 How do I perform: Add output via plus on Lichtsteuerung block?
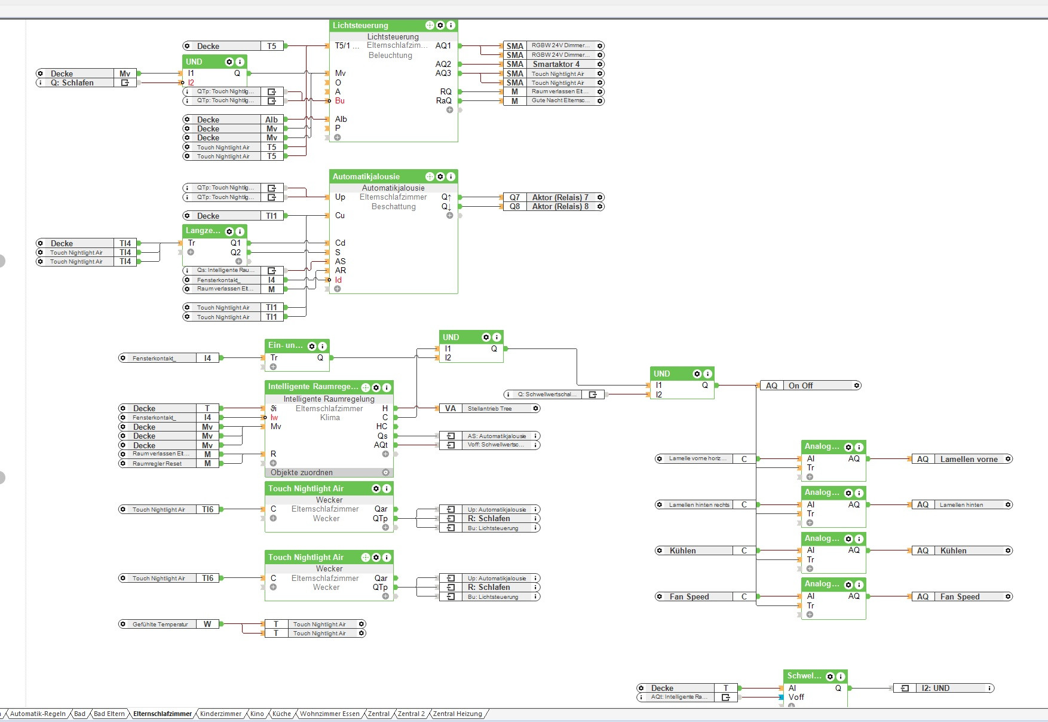(449, 110)
